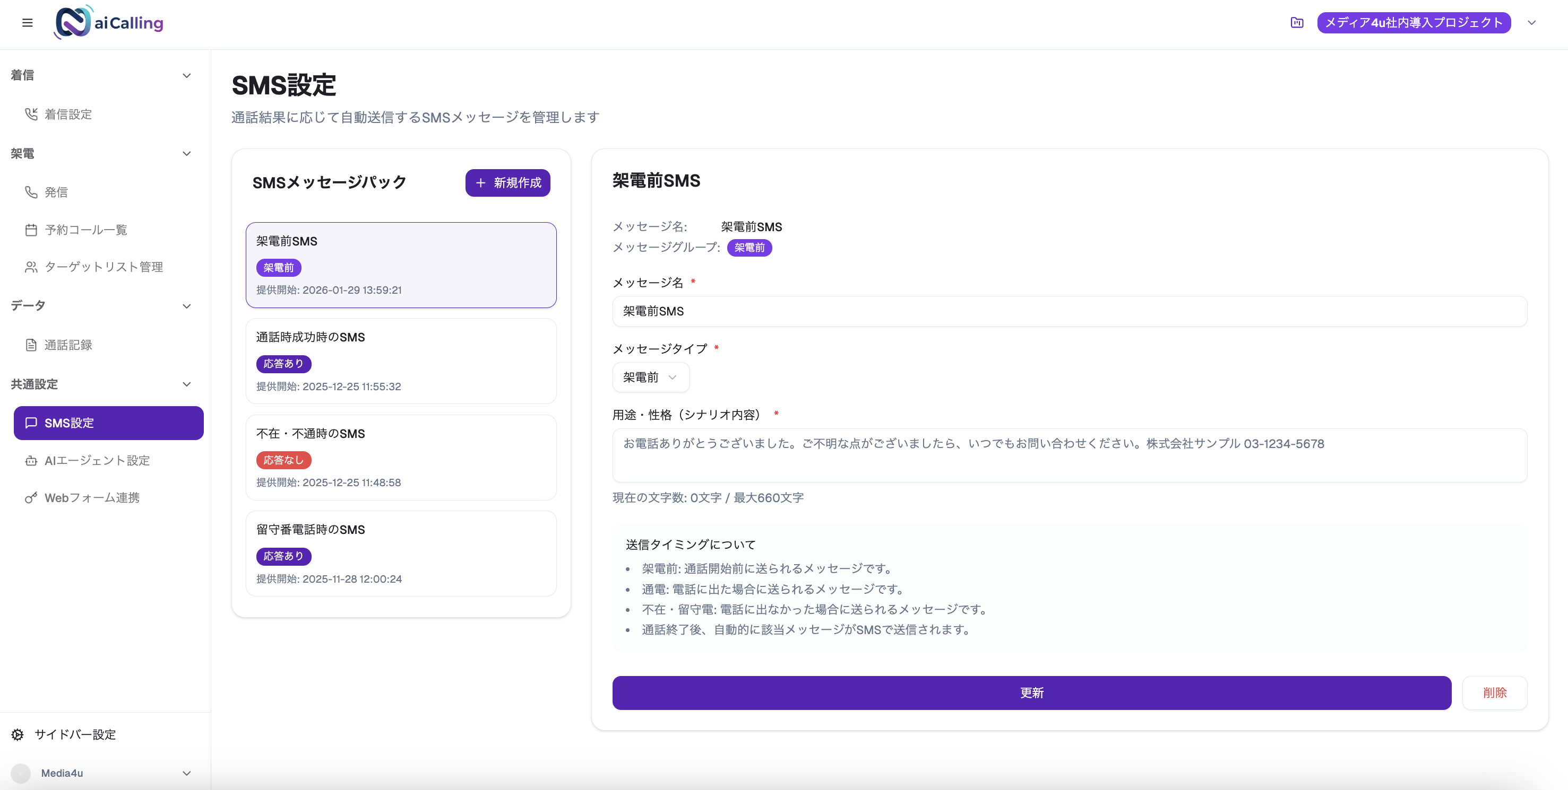
Task: Open 予約コール一覧 via calendar icon
Action: 31,229
